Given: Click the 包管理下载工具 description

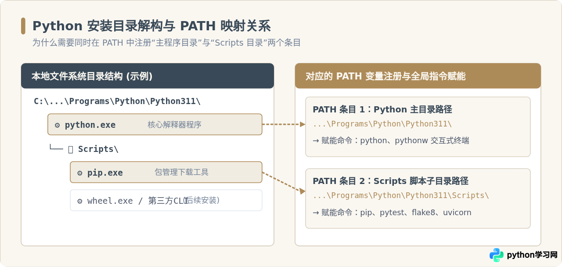Looking at the screenshot, I should (x=182, y=172).
